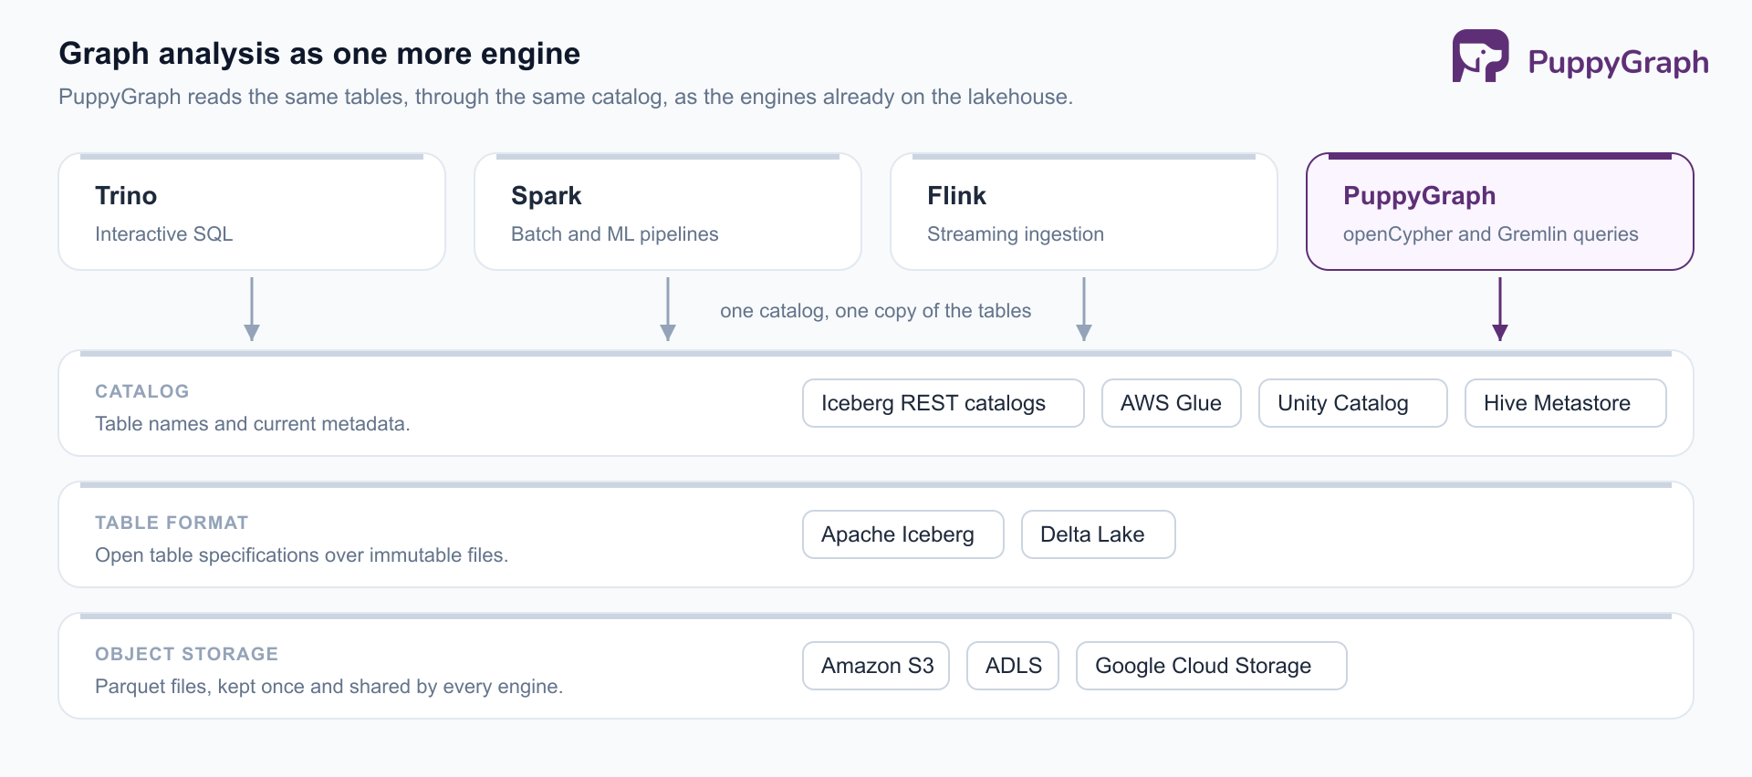The width and height of the screenshot is (1752, 777).
Task: Click the subtitle starting "PuppyGraph reads the same tables"
Action: point(566,97)
